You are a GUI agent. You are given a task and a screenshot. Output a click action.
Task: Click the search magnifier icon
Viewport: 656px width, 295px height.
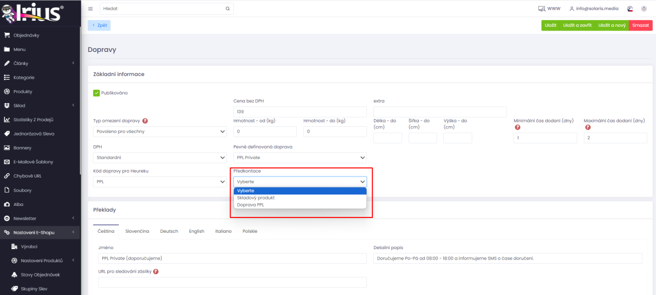(x=227, y=9)
